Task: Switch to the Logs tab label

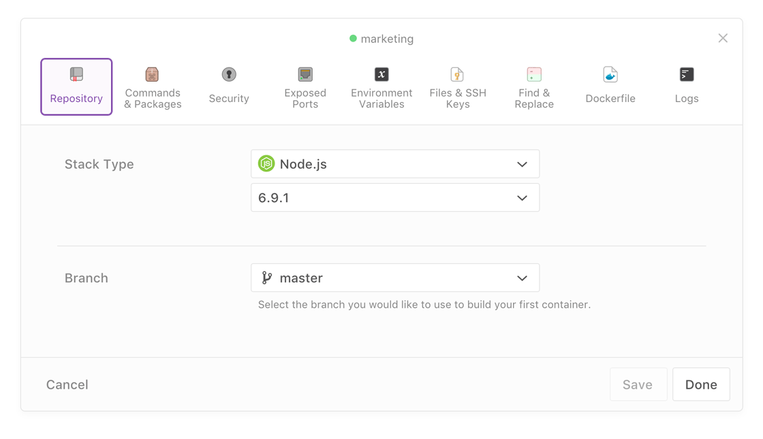Action: (687, 99)
